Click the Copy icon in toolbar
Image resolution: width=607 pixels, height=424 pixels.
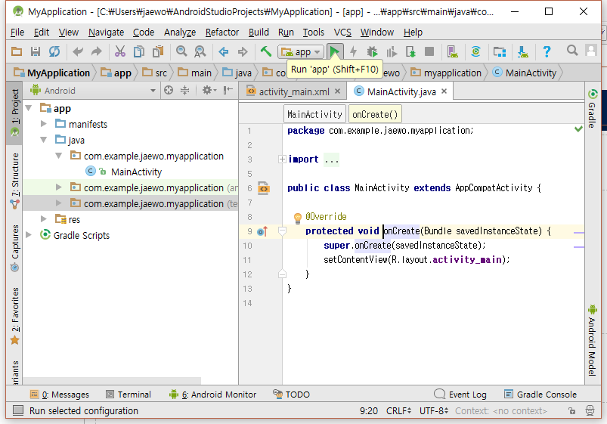pyautogui.click(x=139, y=51)
